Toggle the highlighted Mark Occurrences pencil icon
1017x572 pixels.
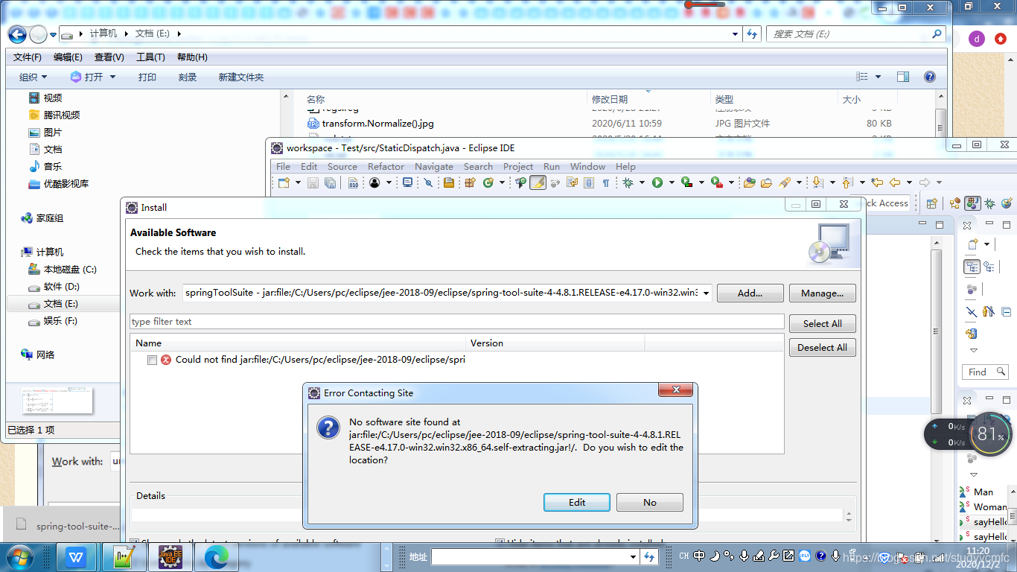coord(538,182)
